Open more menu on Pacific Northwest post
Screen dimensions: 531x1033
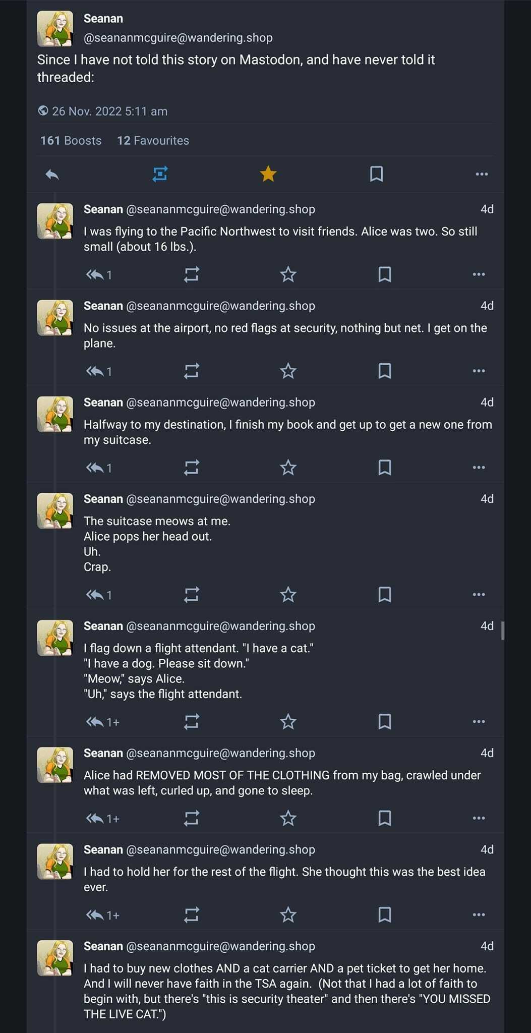pyautogui.click(x=479, y=275)
